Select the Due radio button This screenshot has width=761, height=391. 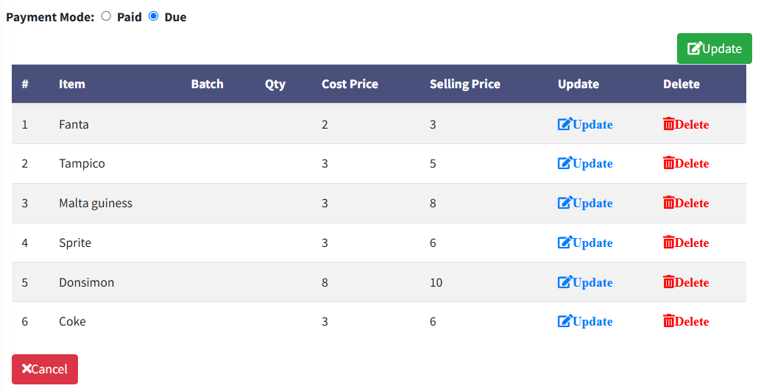(x=153, y=16)
